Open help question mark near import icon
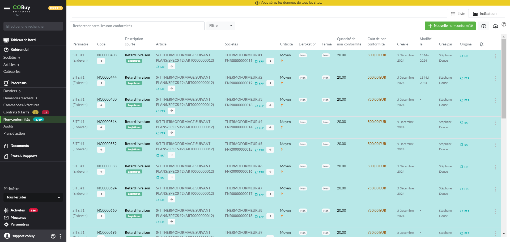This screenshot has width=510, height=242. [x=504, y=24]
